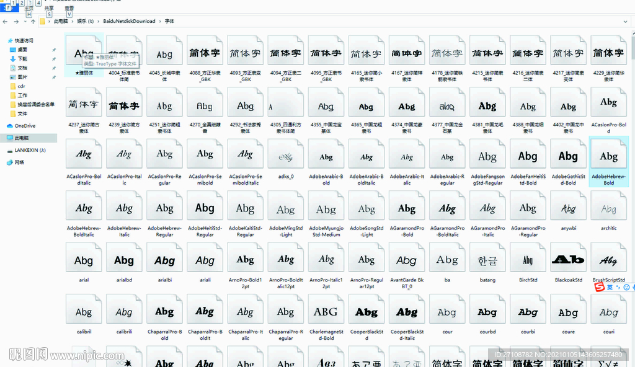Image resolution: width=635 pixels, height=367 pixels.
Task: Select the 4270 font file
Action: click(x=205, y=110)
